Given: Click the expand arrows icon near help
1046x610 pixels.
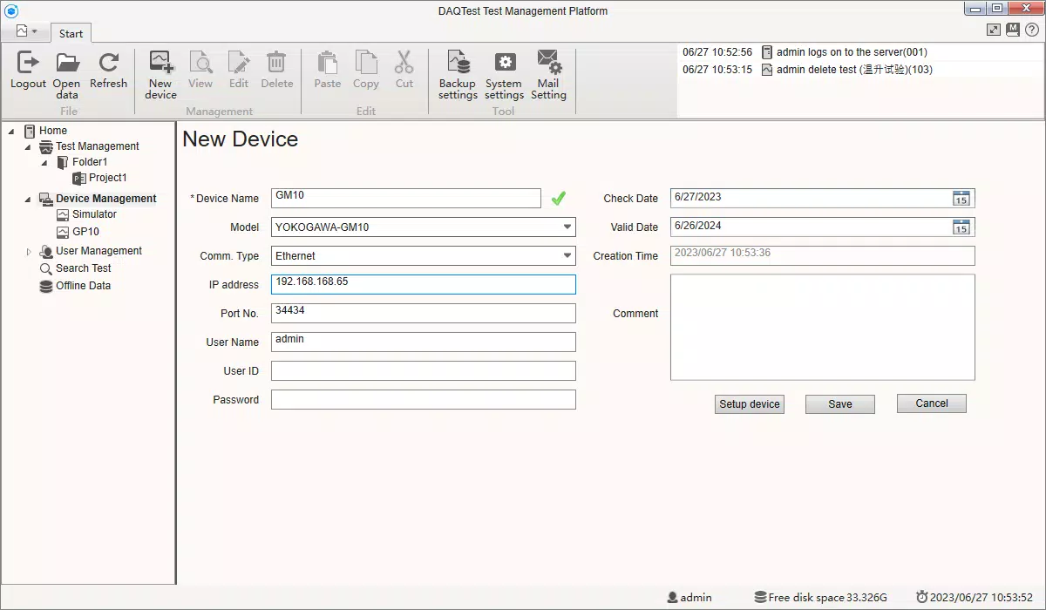Looking at the screenshot, I should (993, 30).
